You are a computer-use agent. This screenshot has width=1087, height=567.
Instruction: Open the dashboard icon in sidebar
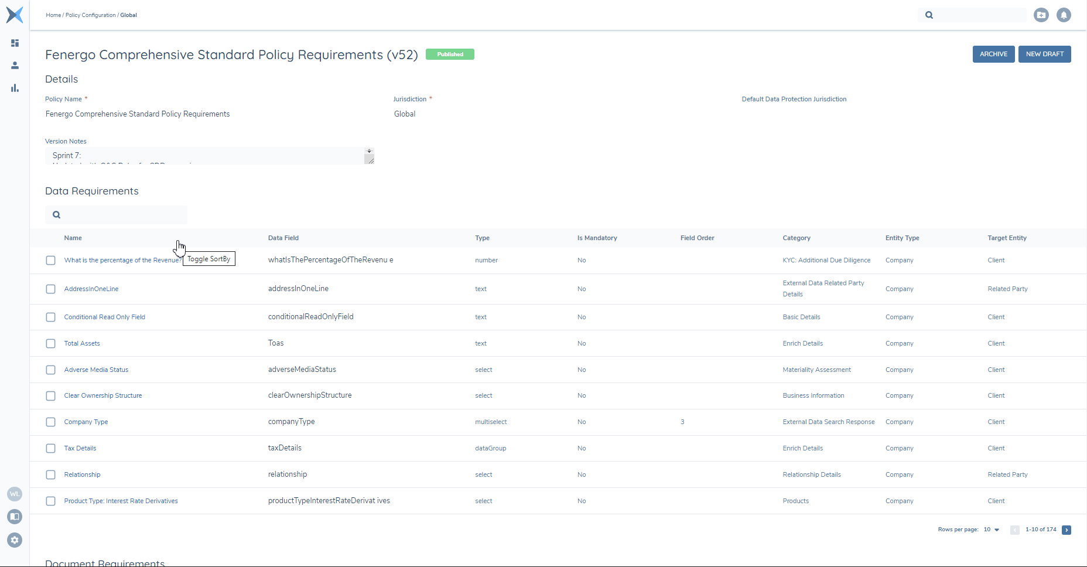(15, 43)
